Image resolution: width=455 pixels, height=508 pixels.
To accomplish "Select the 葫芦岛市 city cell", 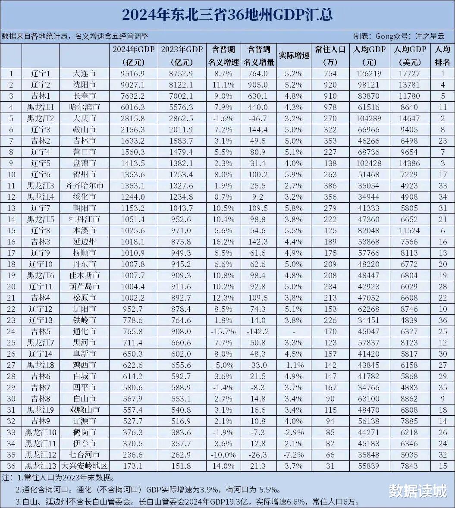I will pyautogui.click(x=84, y=287).
